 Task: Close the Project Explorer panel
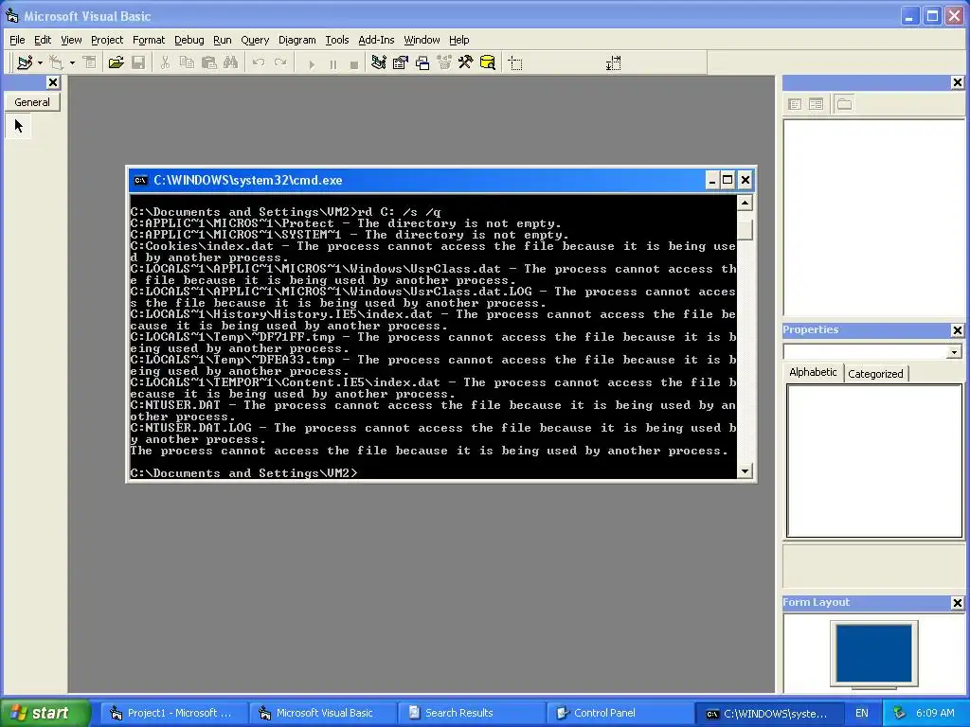pyautogui.click(x=958, y=82)
